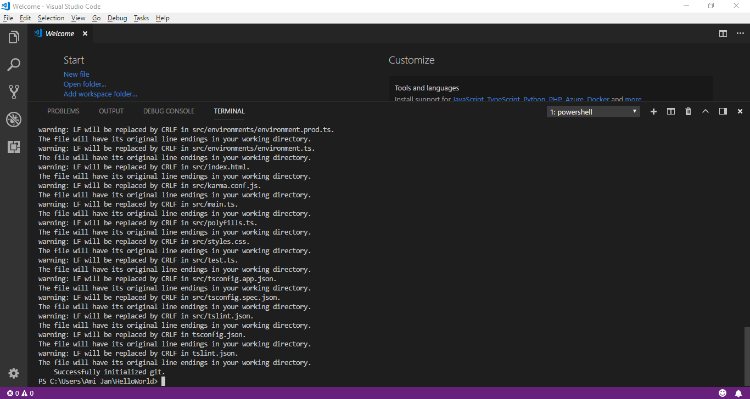Split the editor with top-right icon
Screen dimensions: 750x399
pos(723,33)
